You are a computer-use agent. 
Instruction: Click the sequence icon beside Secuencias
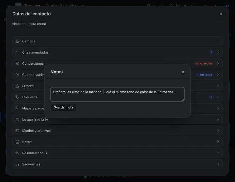(17, 164)
